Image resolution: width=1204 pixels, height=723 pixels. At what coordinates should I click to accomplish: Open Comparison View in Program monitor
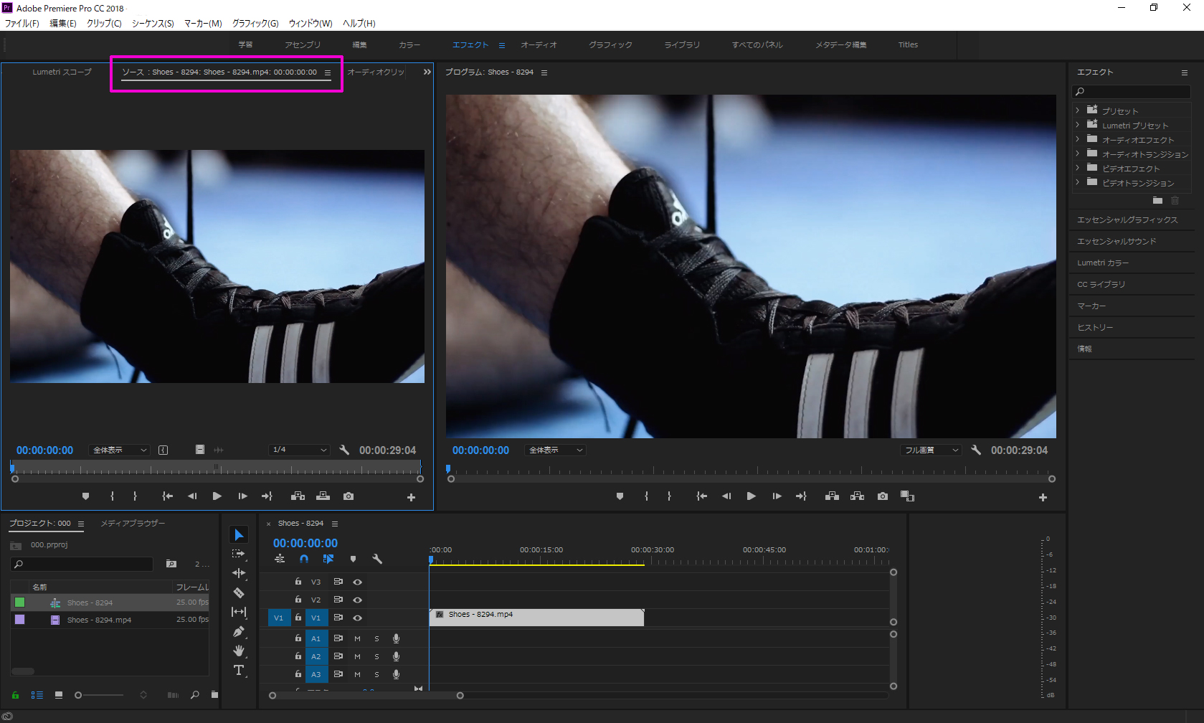tap(907, 496)
